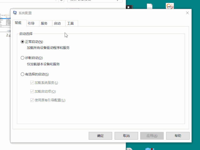Image resolution: width=200 pixels, height=150 pixels.
Task: Click the 确定 button
Action: [100, 136]
